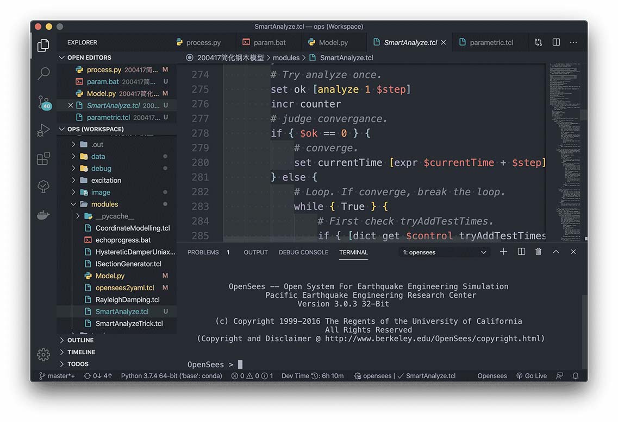Collapse the Open Editors section

(x=117, y=57)
